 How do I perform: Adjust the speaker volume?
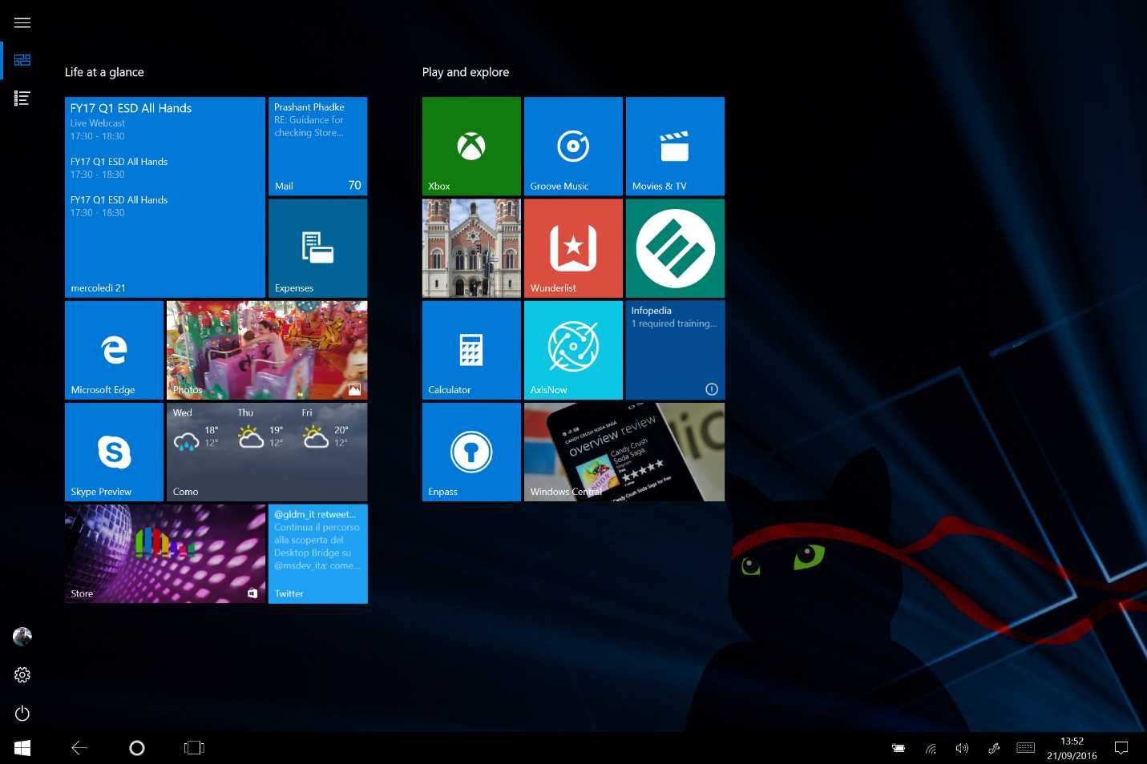coord(962,747)
